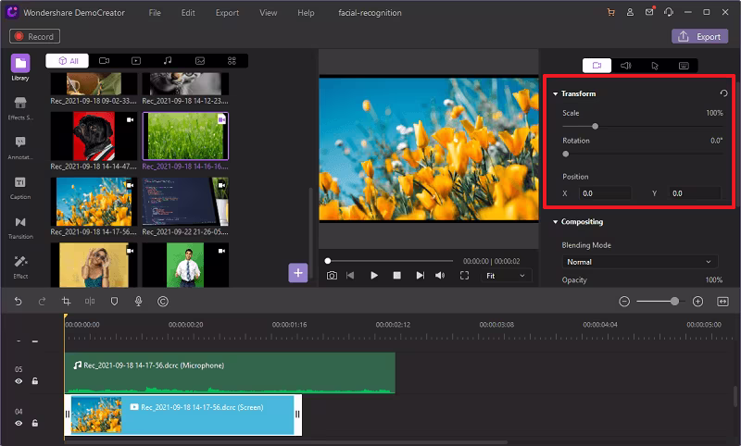
Task: Open the shopping cart icon
Action: (611, 13)
